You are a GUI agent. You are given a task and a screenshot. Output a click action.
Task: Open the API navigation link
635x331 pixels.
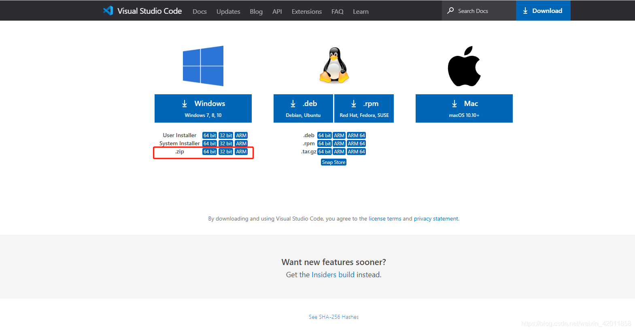[x=277, y=11]
